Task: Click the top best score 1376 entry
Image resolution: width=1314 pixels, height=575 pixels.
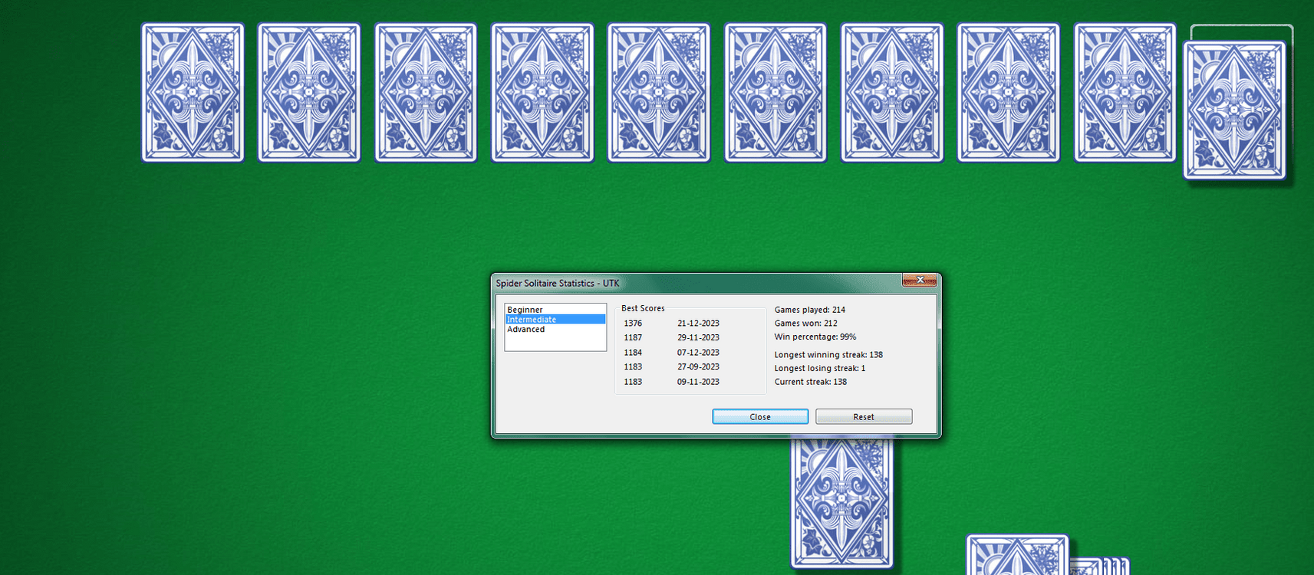Action: pos(633,324)
